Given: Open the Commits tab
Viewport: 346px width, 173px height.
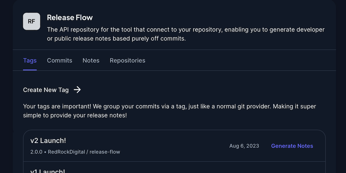Looking at the screenshot, I should tap(59, 60).
